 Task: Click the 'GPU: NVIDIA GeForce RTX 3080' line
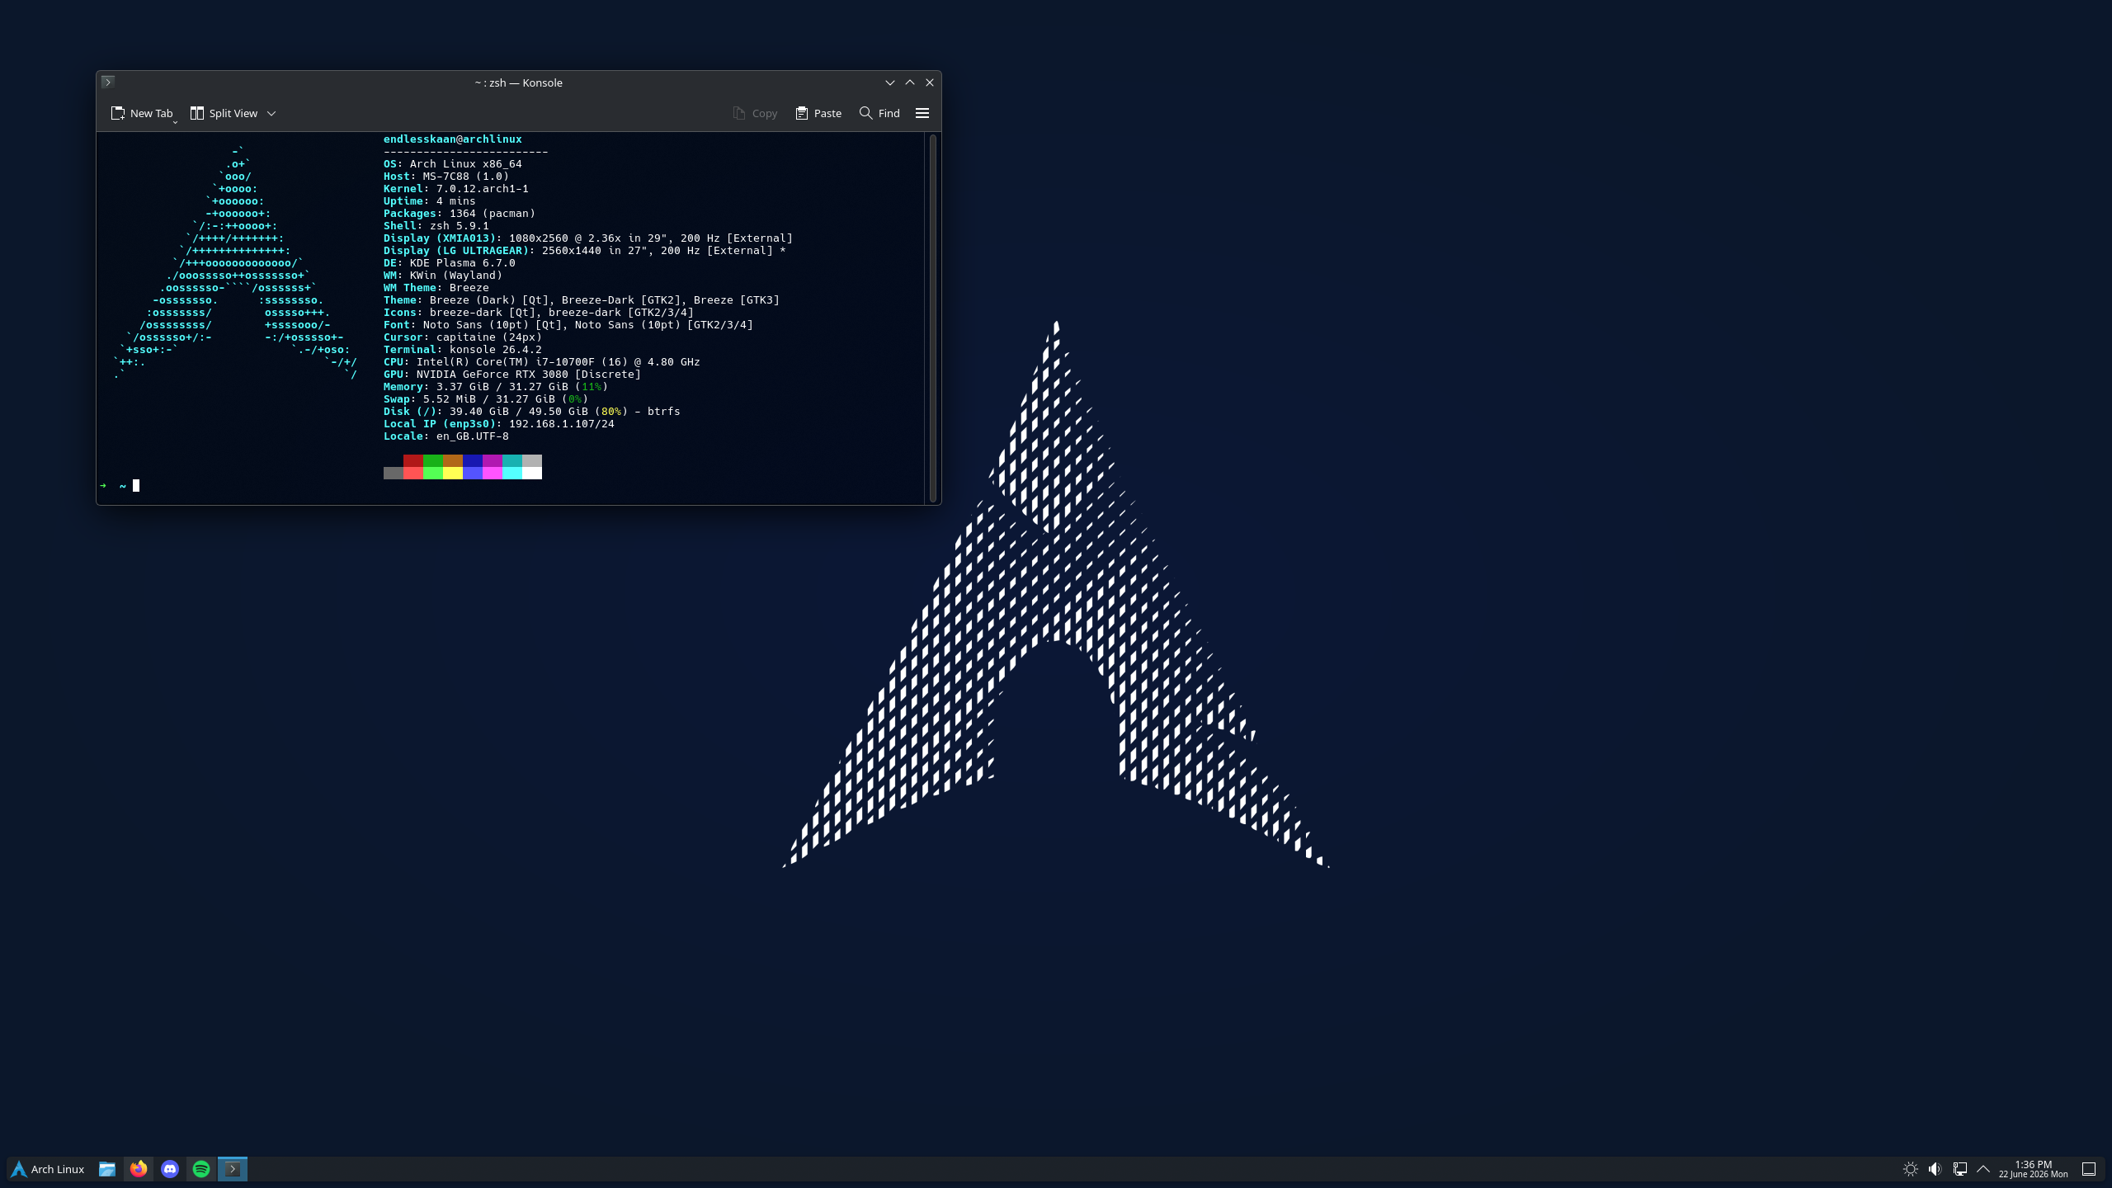[511, 375]
